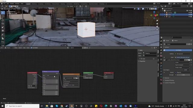
Task: Open the Edit menu
Action: (8, 4)
